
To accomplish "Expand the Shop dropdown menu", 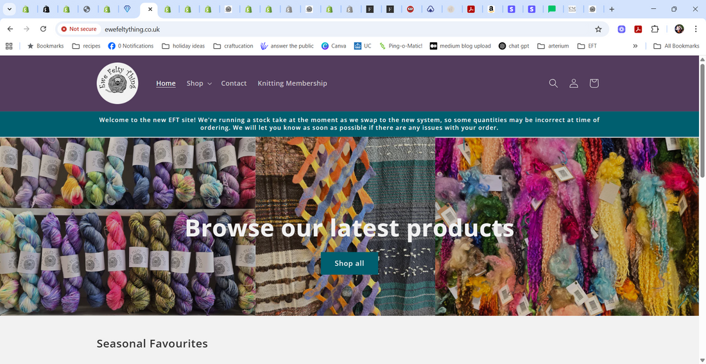I will [x=199, y=83].
